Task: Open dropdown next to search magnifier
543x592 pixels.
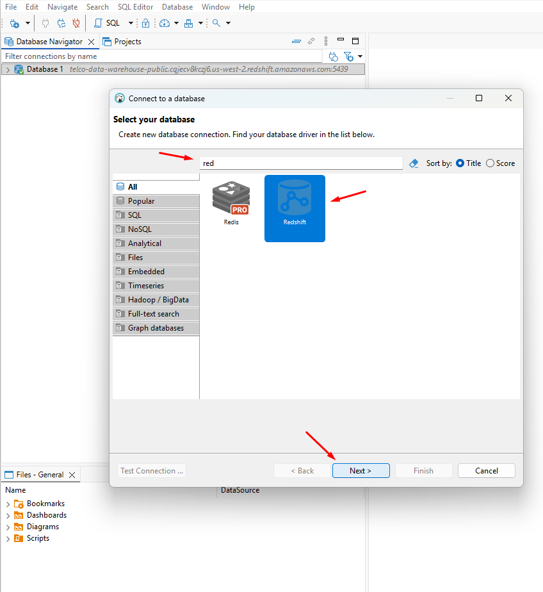Action: point(229,24)
